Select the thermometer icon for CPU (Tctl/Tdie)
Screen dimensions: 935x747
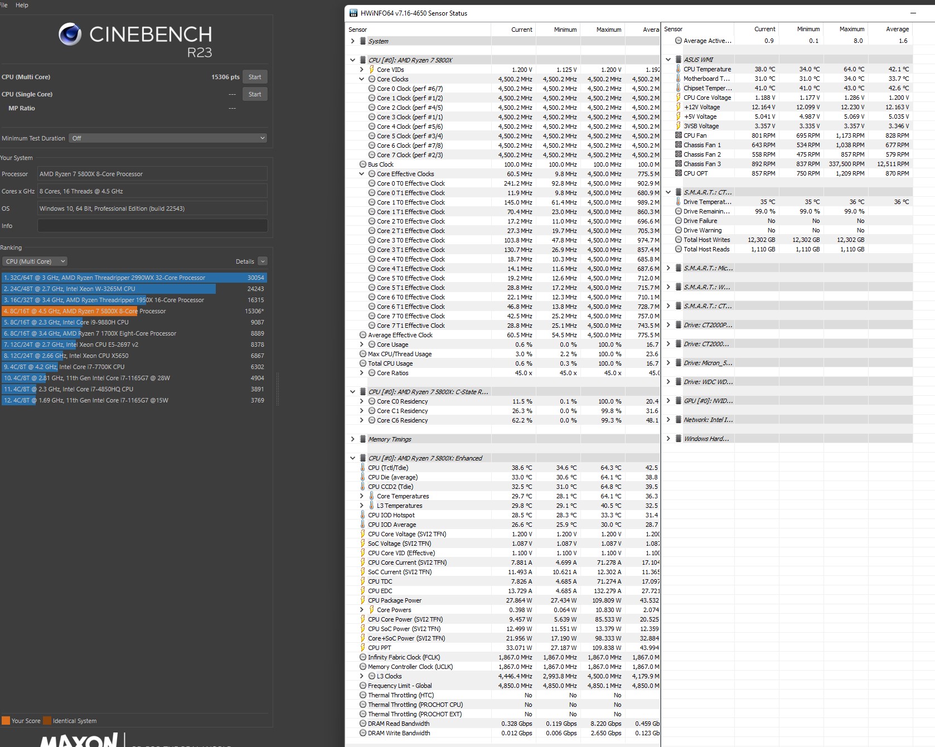363,468
